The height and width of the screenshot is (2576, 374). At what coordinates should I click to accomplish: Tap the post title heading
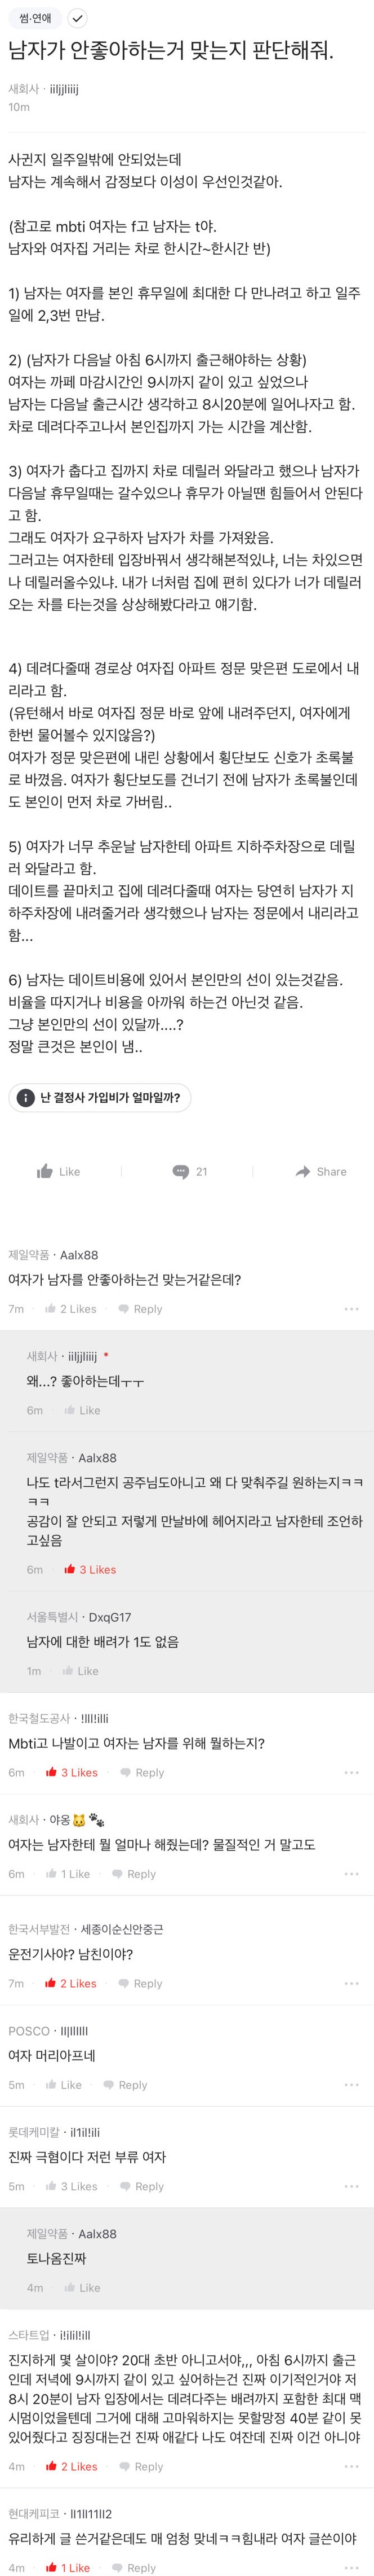pyautogui.click(x=171, y=51)
